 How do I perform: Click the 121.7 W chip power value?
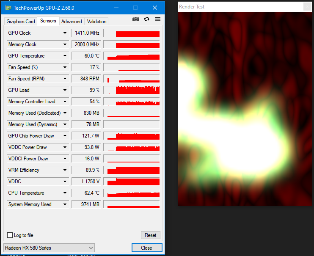click(86, 136)
